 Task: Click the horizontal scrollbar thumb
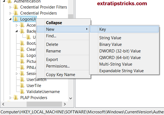point(44,104)
